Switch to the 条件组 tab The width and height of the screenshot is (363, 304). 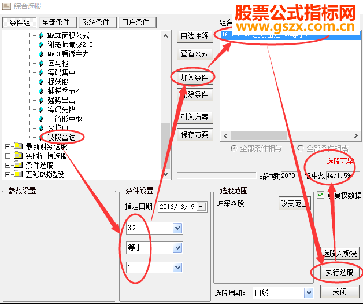[20, 23]
